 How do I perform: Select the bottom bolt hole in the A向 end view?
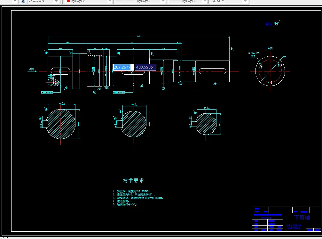pos(270,82)
